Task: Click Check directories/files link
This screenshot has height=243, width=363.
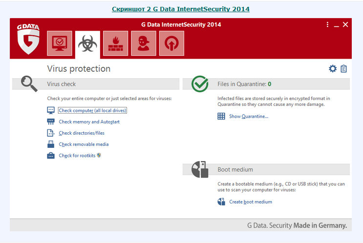Action: [82, 133]
